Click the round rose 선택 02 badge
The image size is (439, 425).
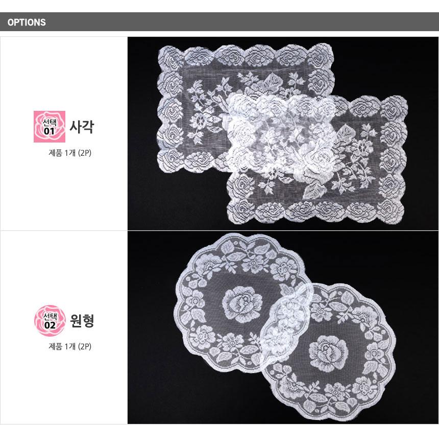(x=50, y=321)
